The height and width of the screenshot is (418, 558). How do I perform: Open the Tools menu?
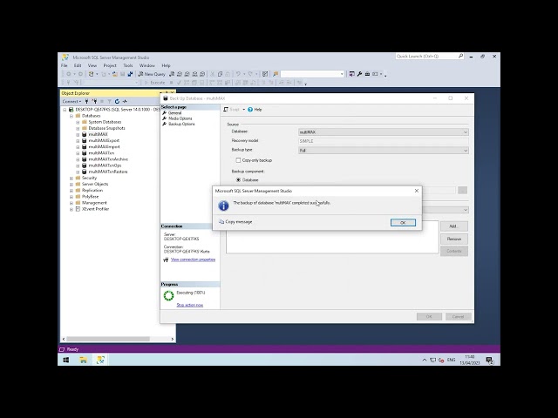128,66
